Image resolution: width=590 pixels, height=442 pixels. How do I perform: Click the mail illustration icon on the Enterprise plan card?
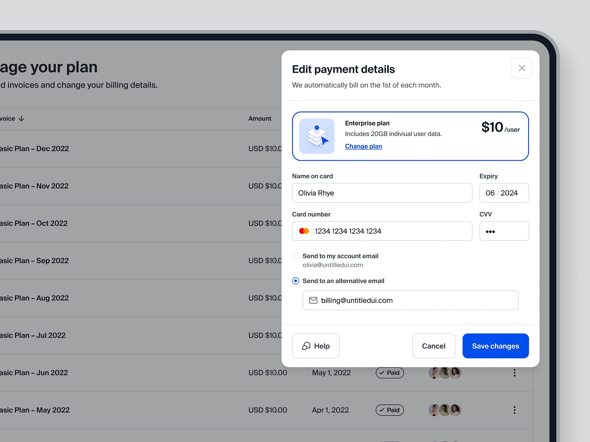[317, 136]
